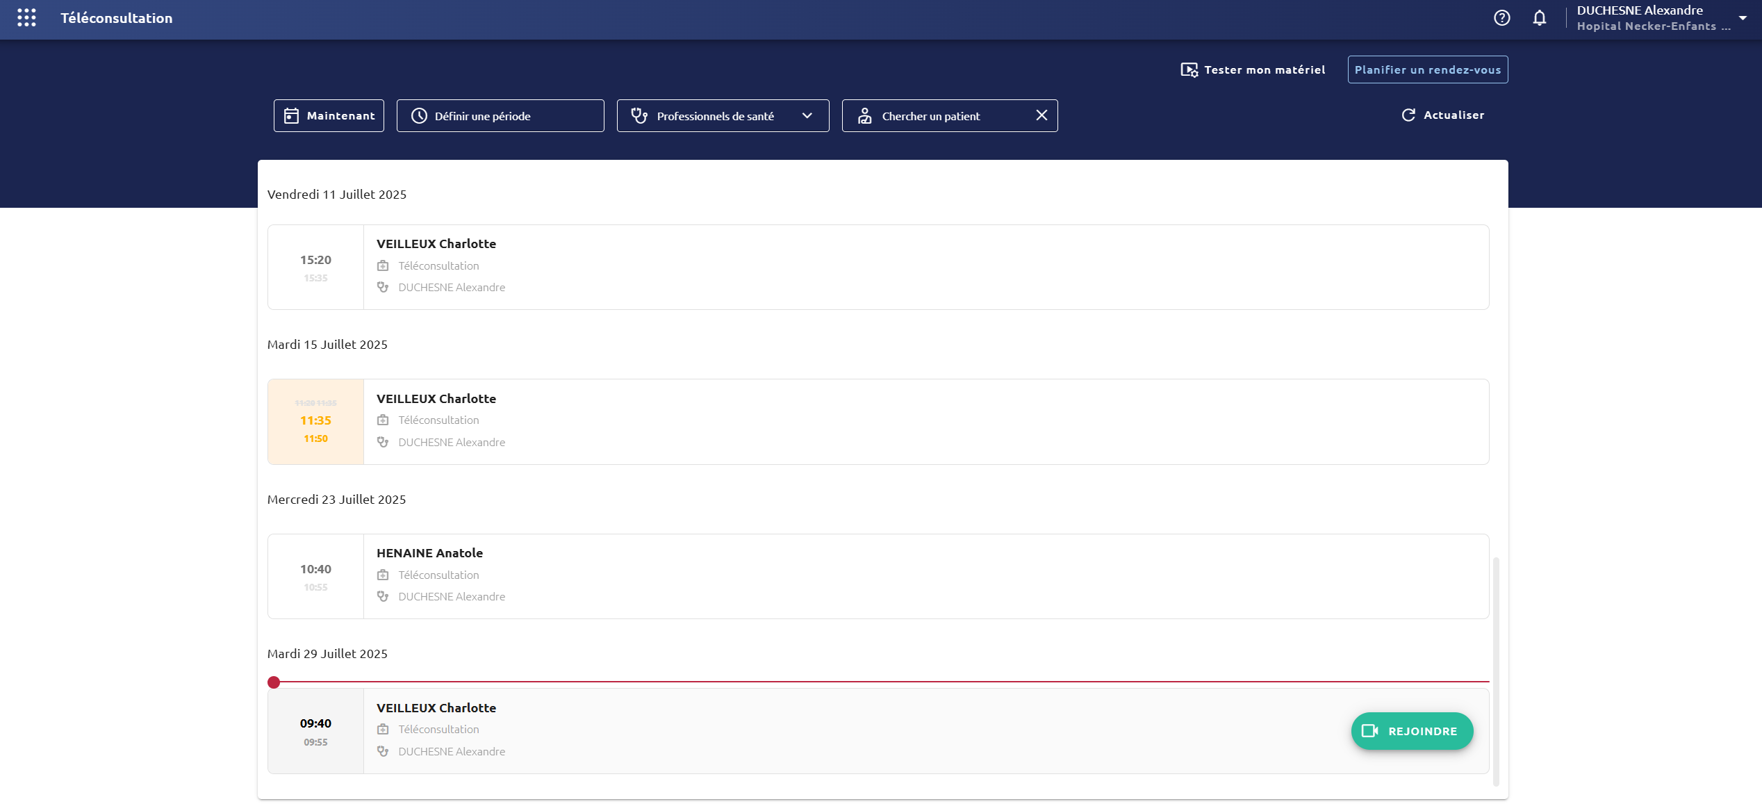Click the refresh icon beside Actualiser
Image resolution: width=1762 pixels, height=804 pixels.
tap(1408, 115)
